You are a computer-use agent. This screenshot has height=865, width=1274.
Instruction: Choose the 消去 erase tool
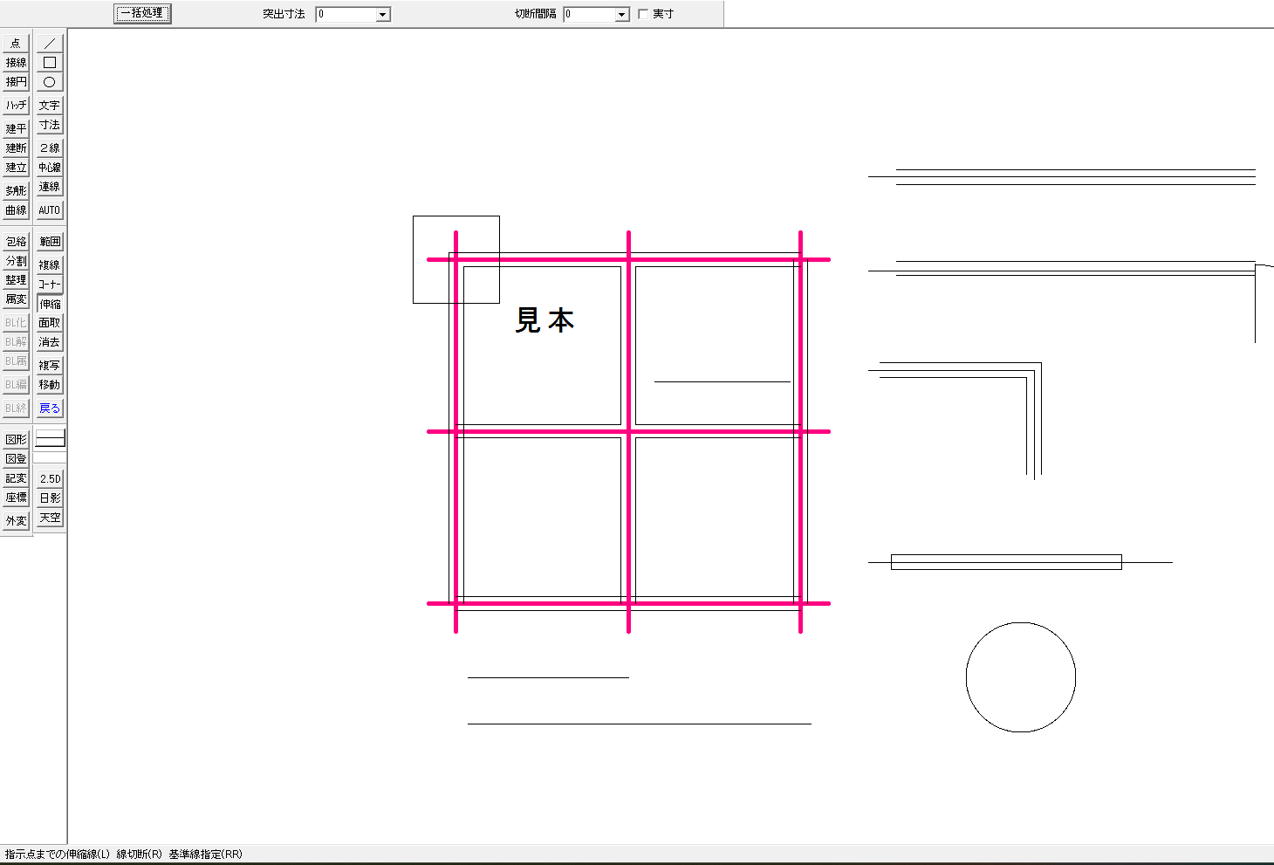click(x=50, y=341)
